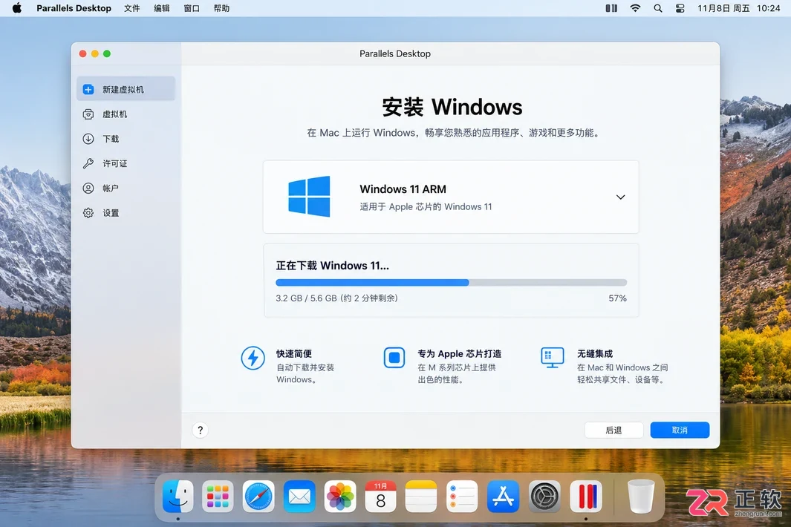Screen dimensions: 791x527
Task: Open System Preferences from the Dock
Action: pyautogui.click(x=544, y=497)
